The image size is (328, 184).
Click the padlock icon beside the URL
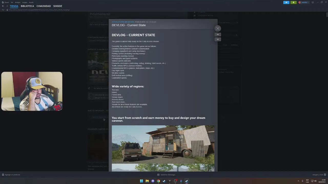click(7, 10)
